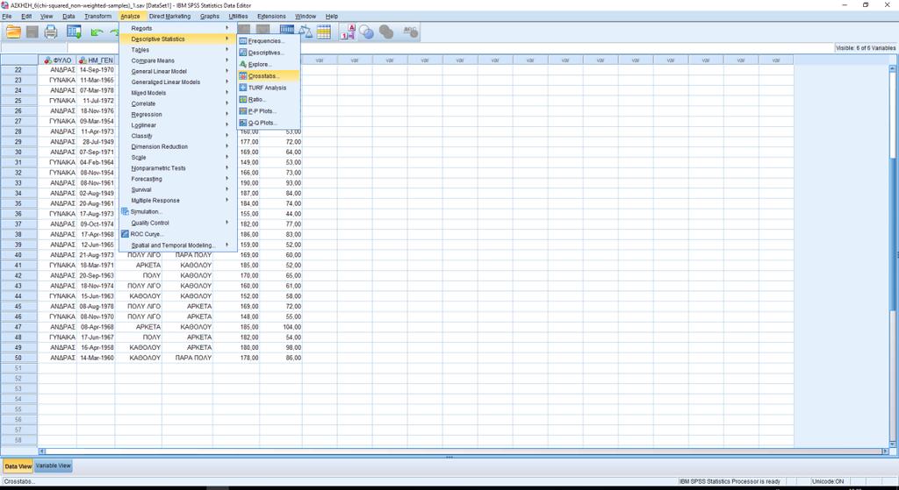Image resolution: width=899 pixels, height=490 pixels.
Task: Open Explore from the submenu
Action: (269, 64)
